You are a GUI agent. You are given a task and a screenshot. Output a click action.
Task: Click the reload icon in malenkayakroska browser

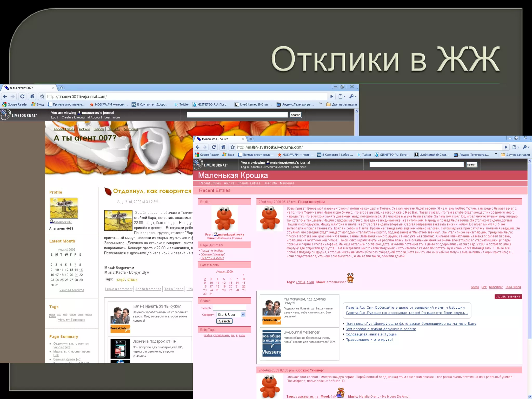pyautogui.click(x=214, y=147)
